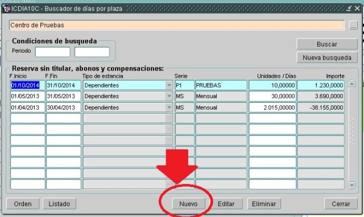Screen dimensions: 364x217
Task: Click the Nuevo button
Action: pos(188,204)
